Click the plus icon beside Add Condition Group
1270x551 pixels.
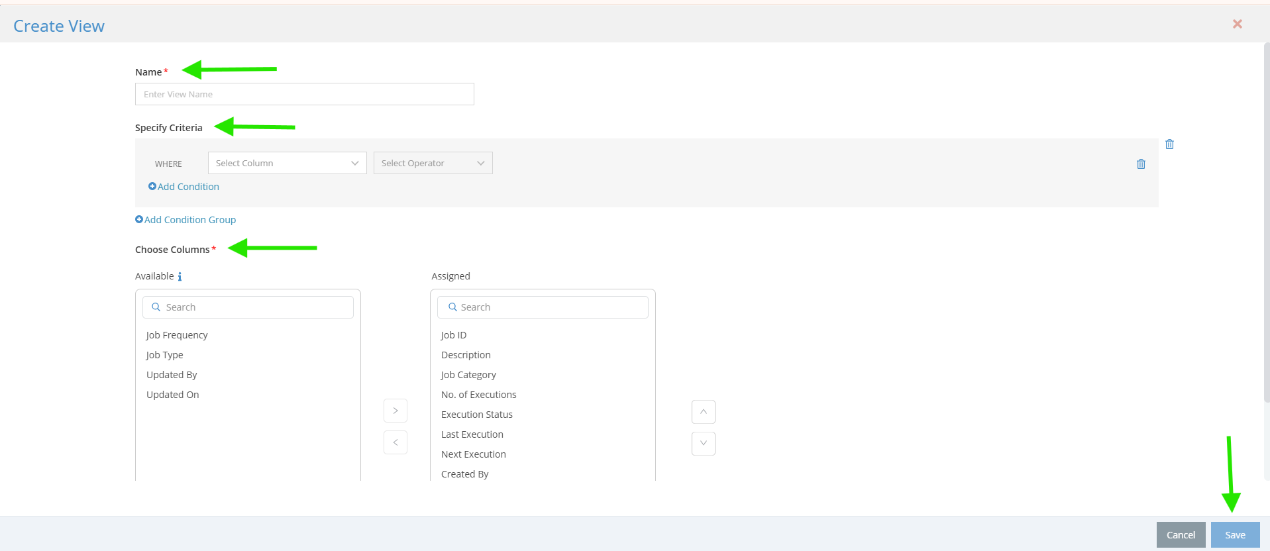click(139, 219)
